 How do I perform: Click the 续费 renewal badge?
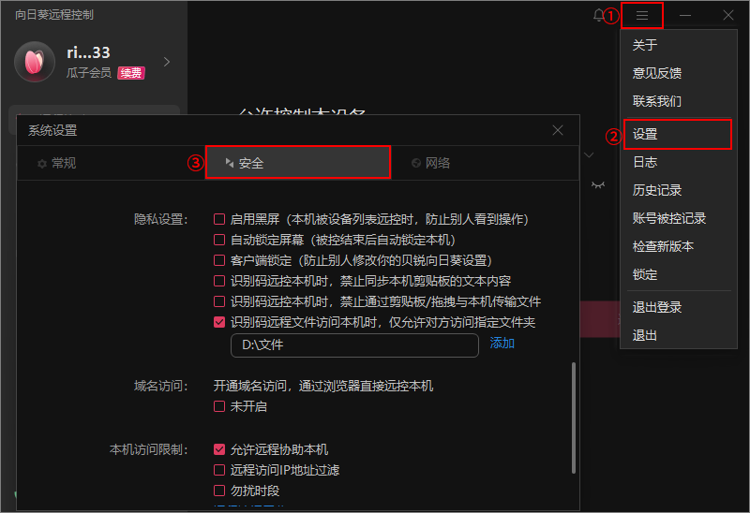pyautogui.click(x=131, y=72)
